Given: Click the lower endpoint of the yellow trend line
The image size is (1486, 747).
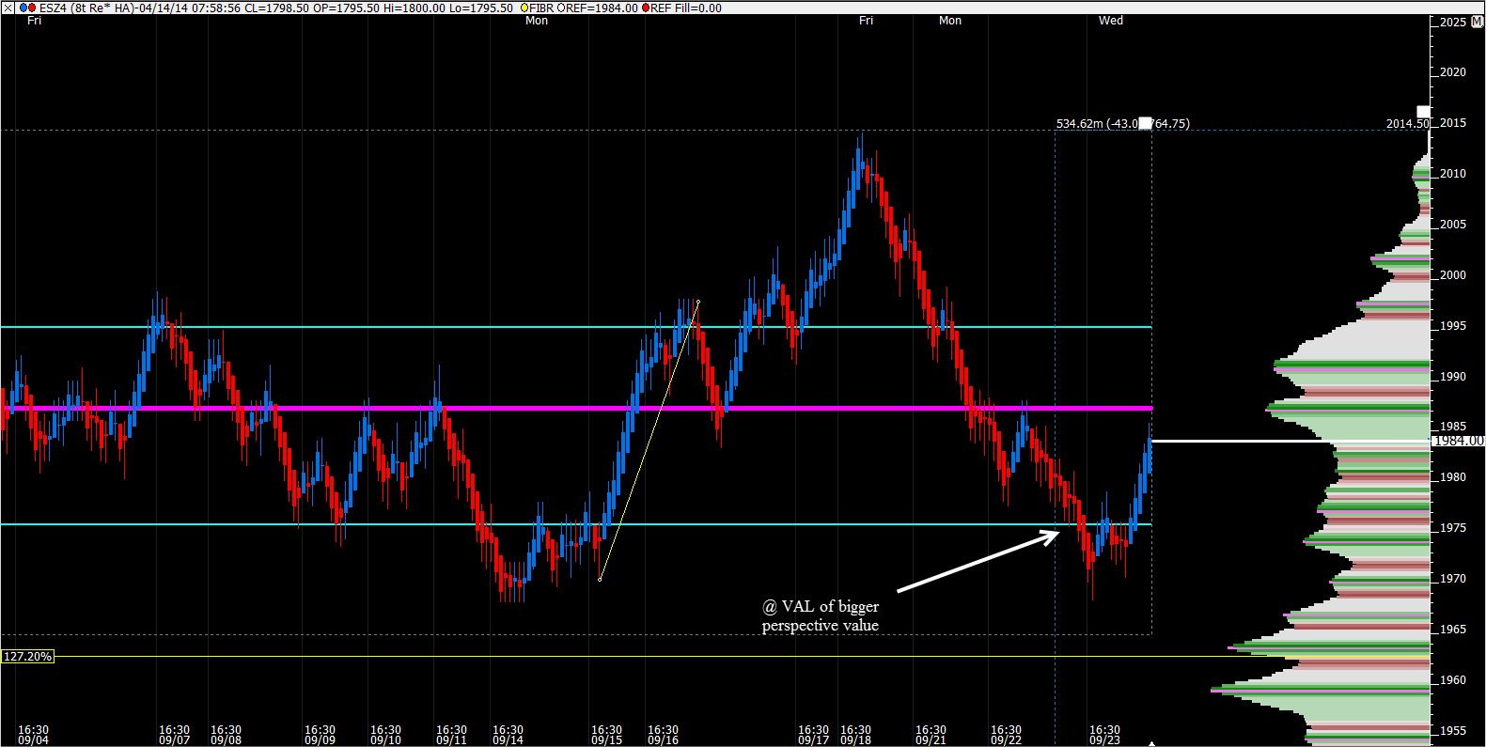Looking at the screenshot, I should [x=600, y=579].
